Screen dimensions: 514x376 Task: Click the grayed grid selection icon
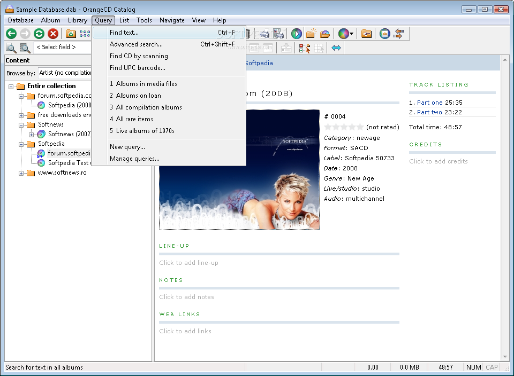[319, 48]
